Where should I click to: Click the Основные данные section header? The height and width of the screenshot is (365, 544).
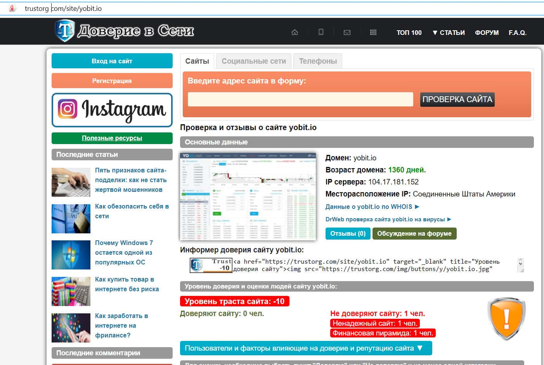(357, 142)
